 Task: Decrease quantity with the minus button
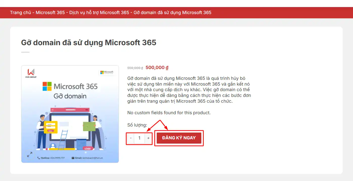[131, 138]
